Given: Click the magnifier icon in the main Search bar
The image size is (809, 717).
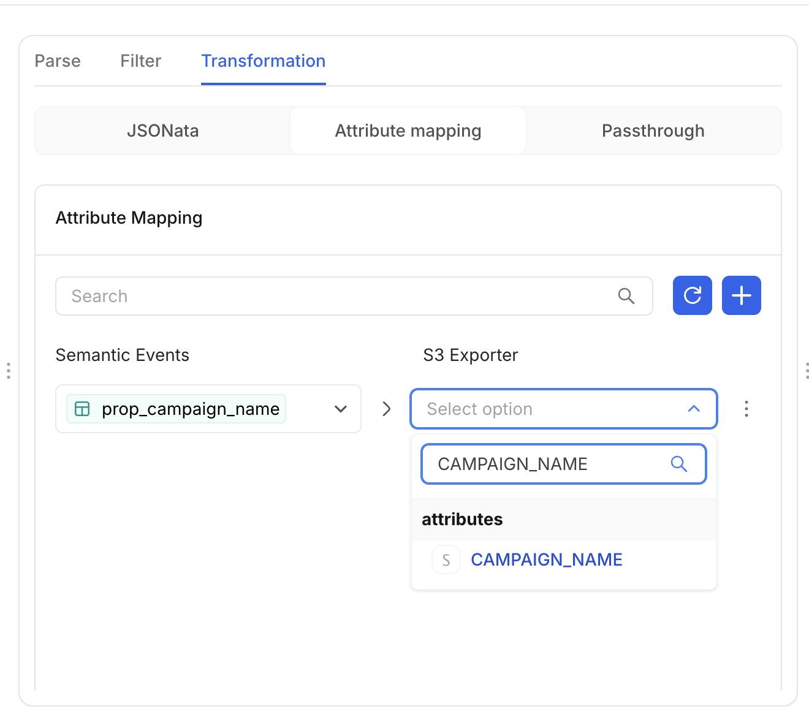Looking at the screenshot, I should tap(626, 296).
